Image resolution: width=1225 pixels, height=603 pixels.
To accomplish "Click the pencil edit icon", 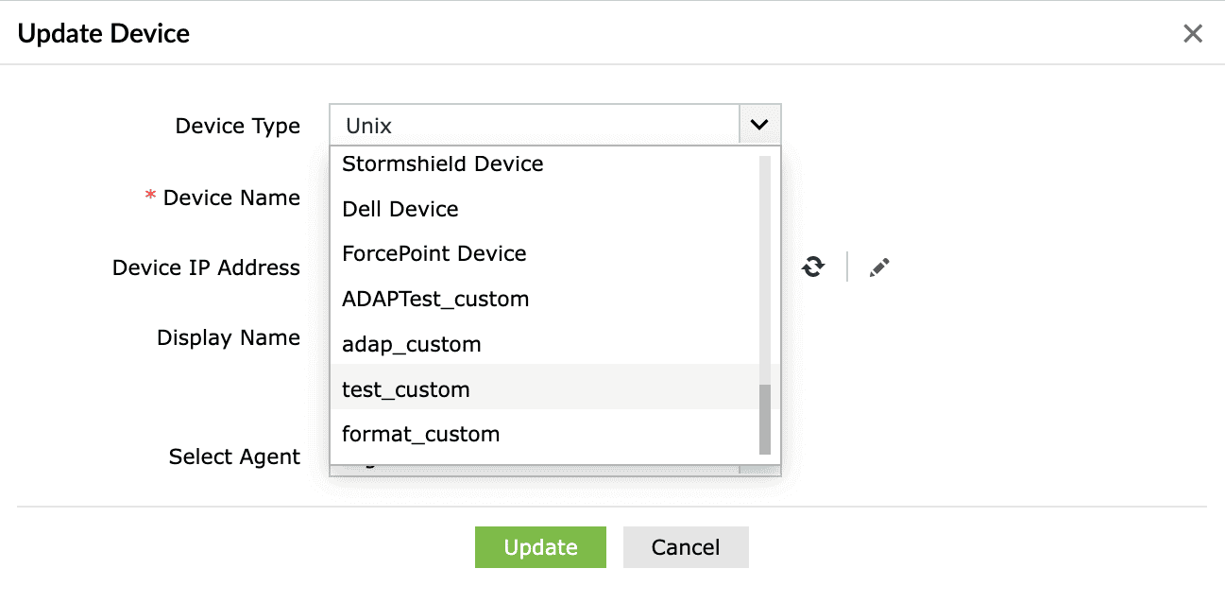I will click(x=879, y=267).
